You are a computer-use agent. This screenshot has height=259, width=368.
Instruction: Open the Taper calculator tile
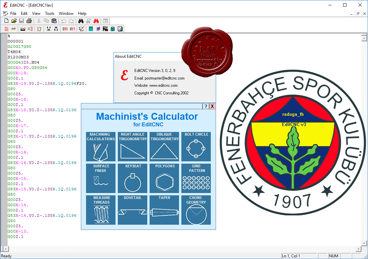(x=164, y=210)
